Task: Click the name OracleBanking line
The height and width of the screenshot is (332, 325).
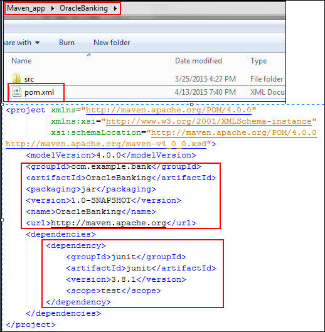Action: pos(91,212)
